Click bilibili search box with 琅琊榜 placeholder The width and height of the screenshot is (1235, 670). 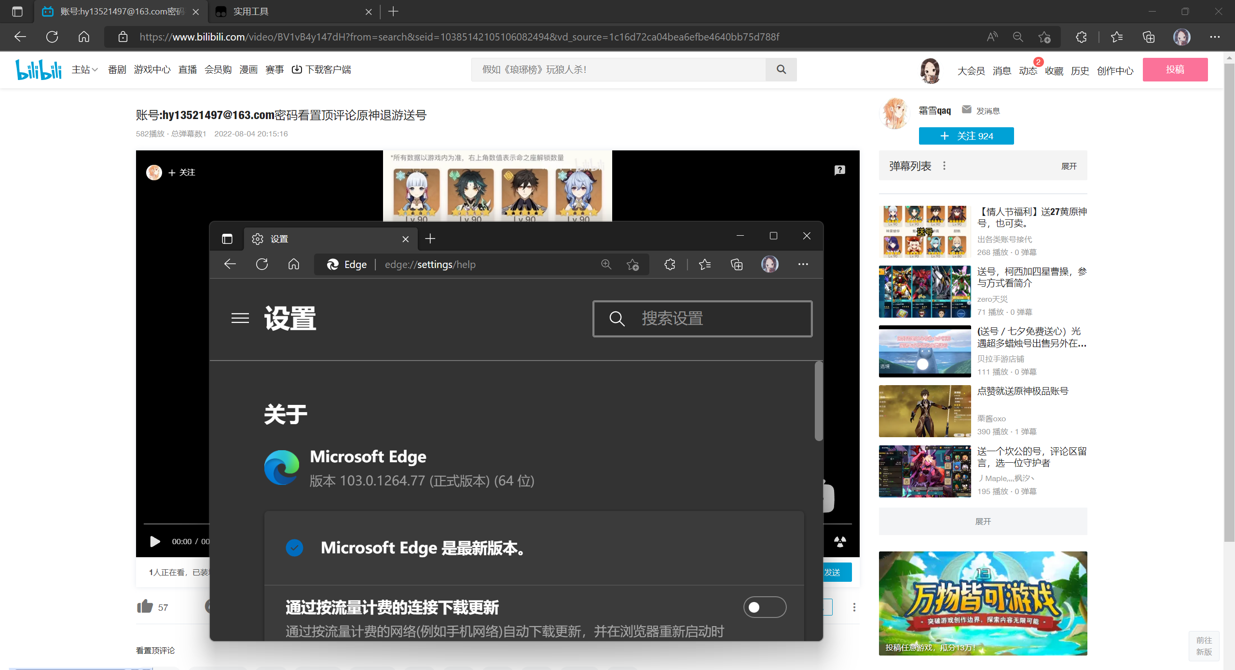618,69
